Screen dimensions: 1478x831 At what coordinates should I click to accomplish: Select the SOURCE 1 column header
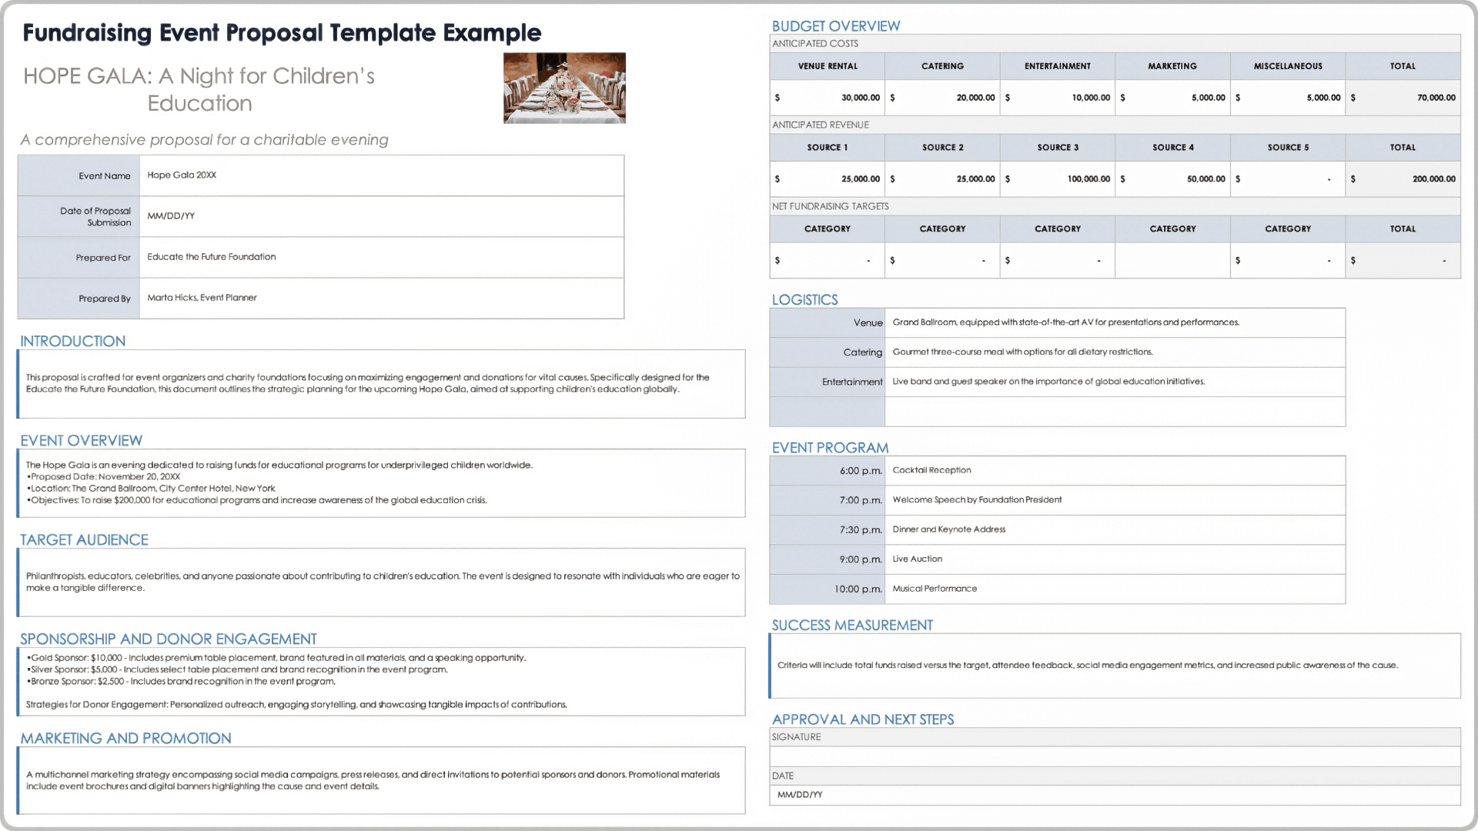coord(828,148)
